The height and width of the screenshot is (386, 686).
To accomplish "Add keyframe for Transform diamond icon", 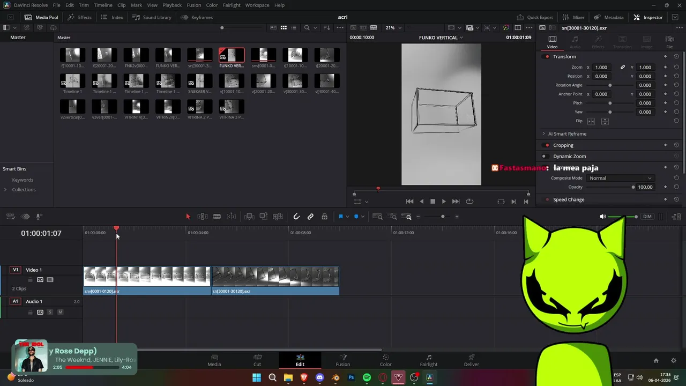I will 666,57.
